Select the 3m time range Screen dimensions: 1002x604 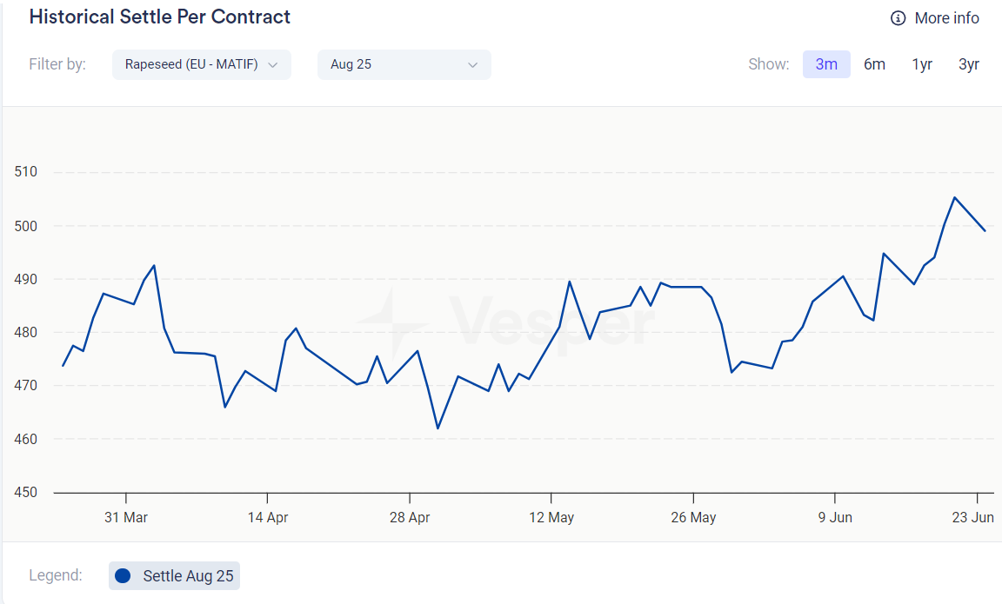826,64
